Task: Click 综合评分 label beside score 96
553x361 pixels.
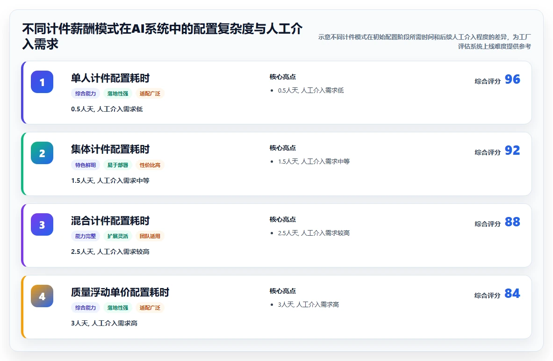Action: pyautogui.click(x=488, y=81)
